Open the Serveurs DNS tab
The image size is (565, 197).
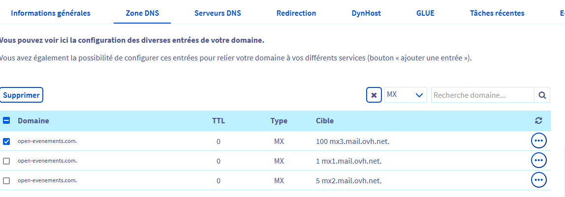coord(218,13)
